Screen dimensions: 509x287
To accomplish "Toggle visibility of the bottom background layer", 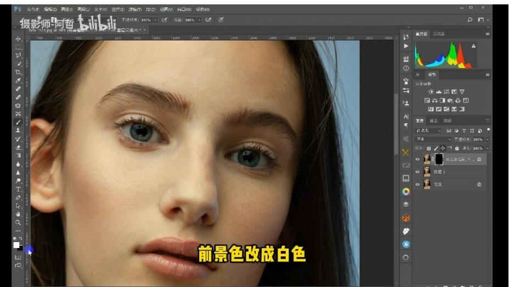I will (418, 185).
